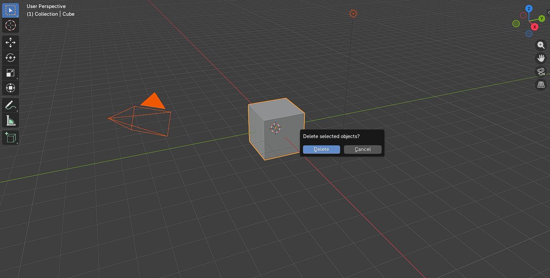550x278 pixels.
Task: Select the Scale tool
Action: point(10,73)
